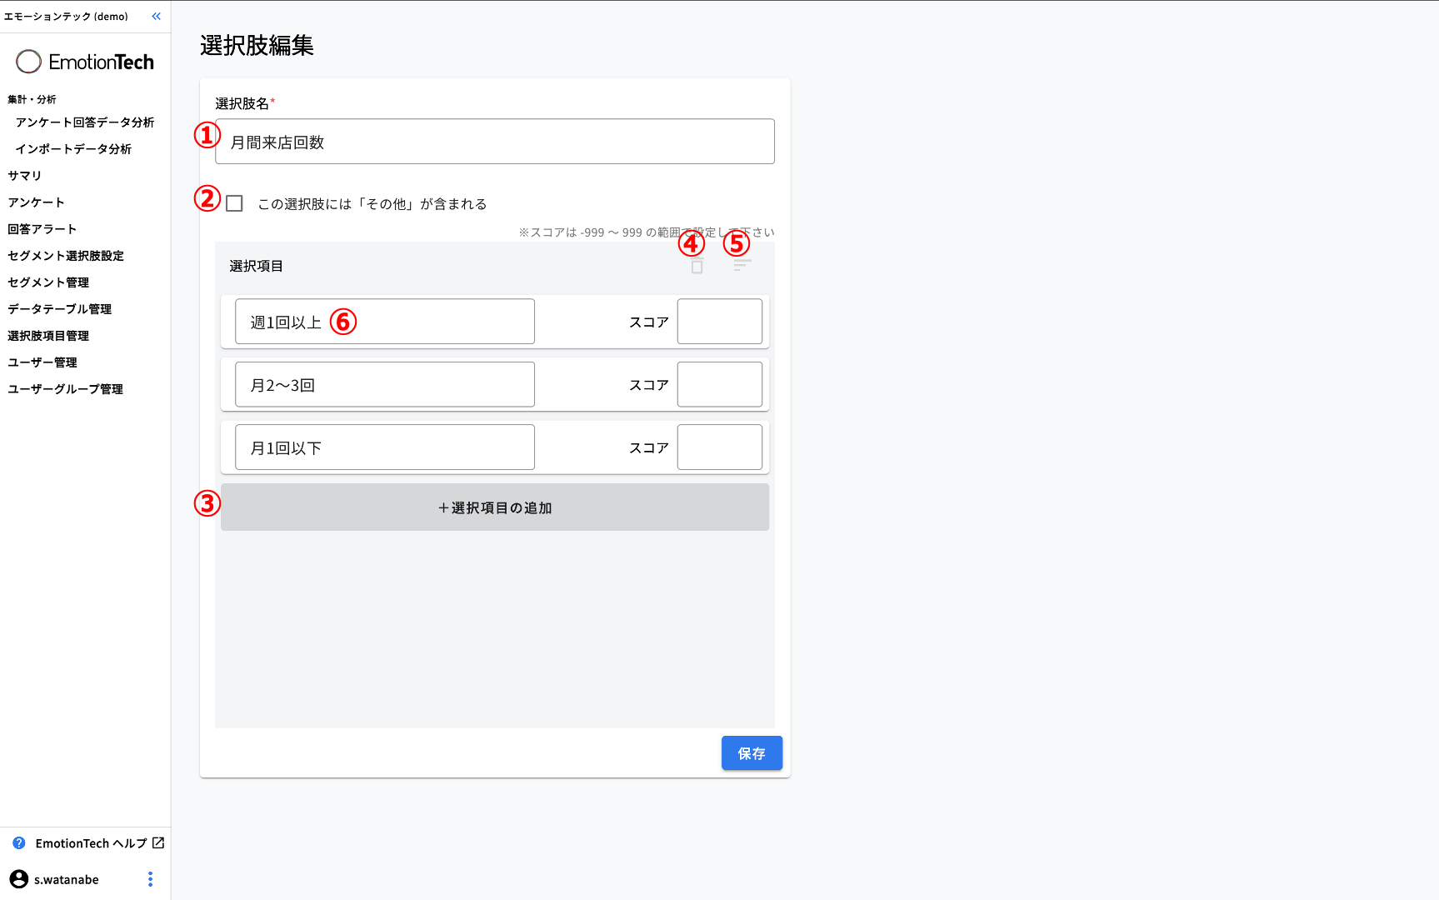Click the EmotionTech logo
Screen dimensions: 1439x900
point(85,62)
